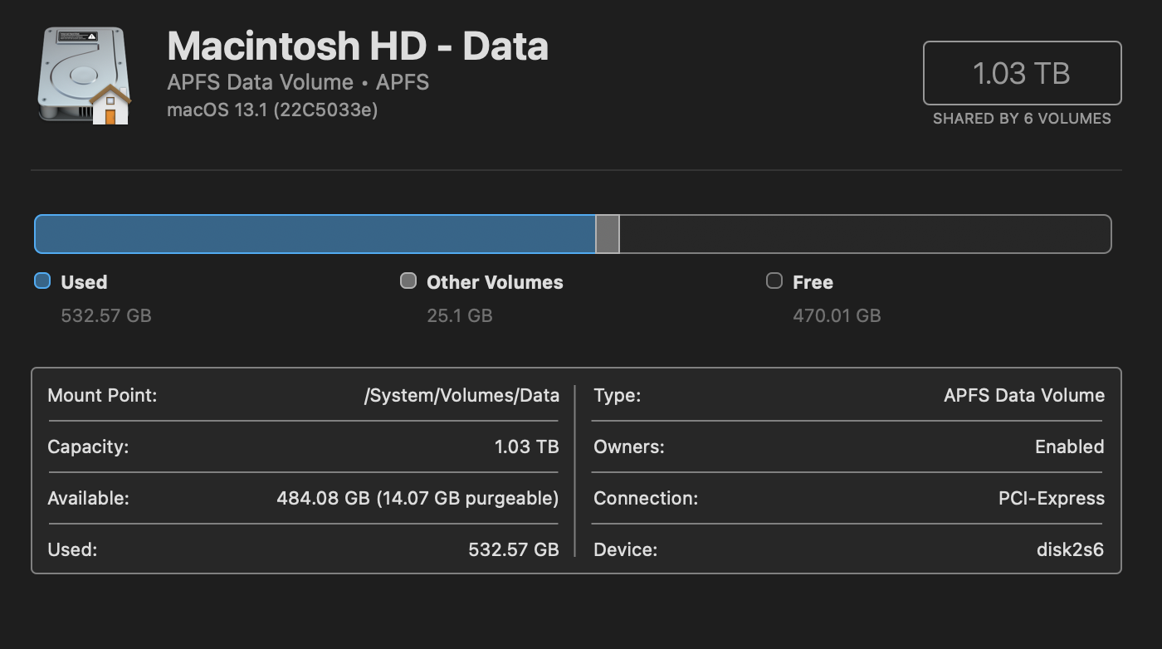Image resolution: width=1162 pixels, height=649 pixels.
Task: Click the 532.57 GB value under the Used legend
Action: (x=106, y=315)
